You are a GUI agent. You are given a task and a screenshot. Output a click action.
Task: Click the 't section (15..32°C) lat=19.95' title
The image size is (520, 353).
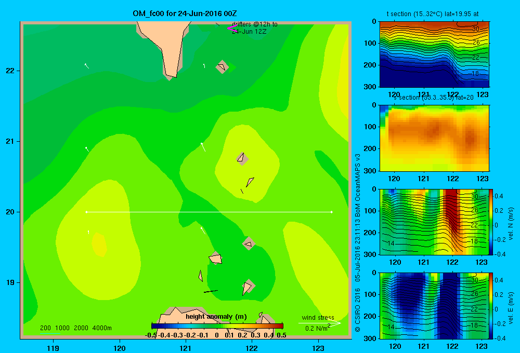433,14
